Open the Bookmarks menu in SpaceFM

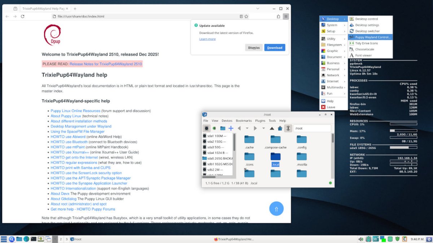[x=244, y=121]
